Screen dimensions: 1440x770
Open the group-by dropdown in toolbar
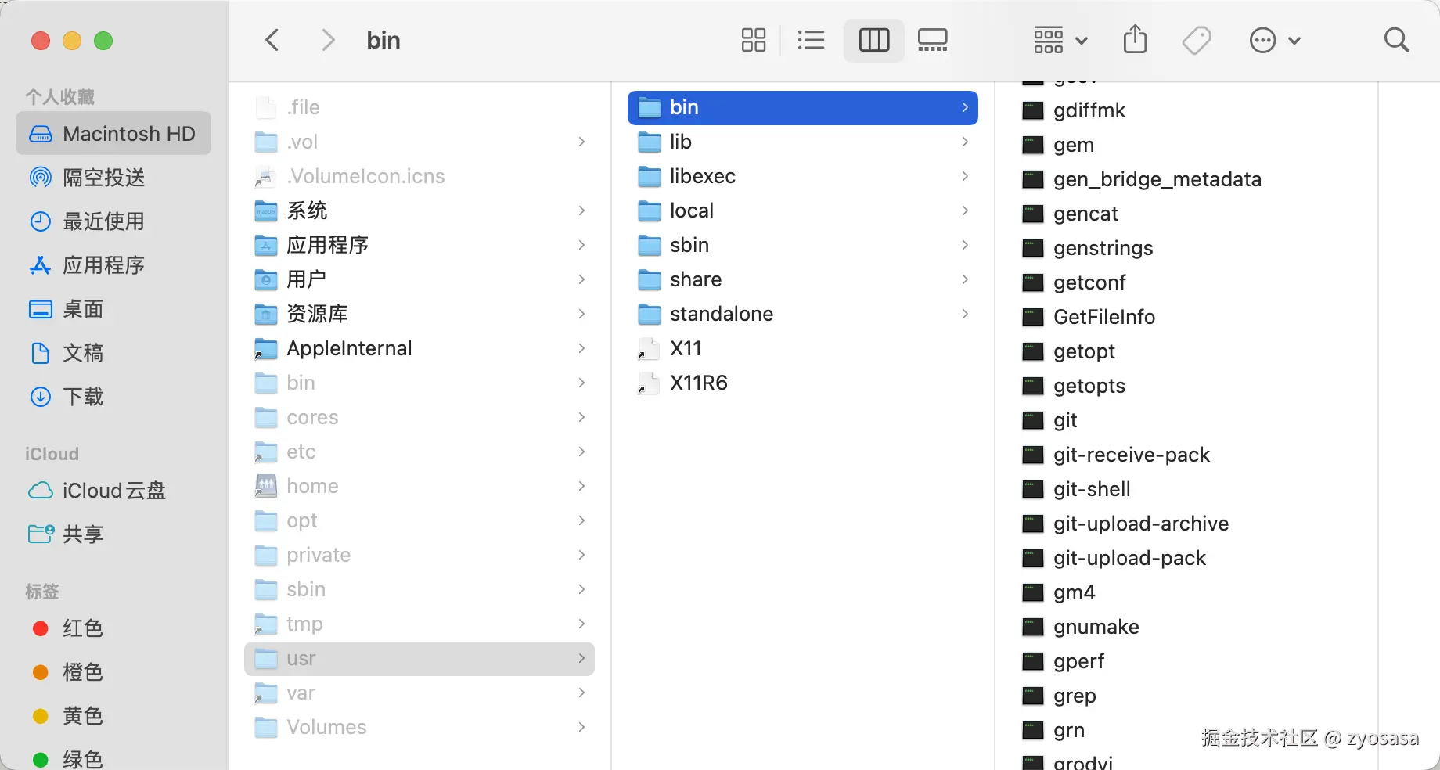point(1060,40)
